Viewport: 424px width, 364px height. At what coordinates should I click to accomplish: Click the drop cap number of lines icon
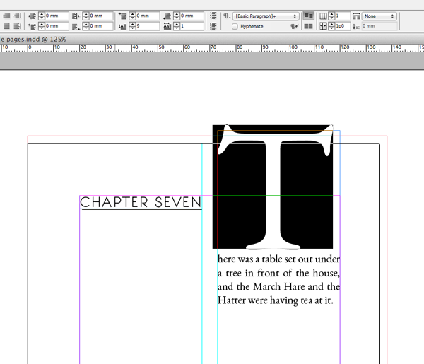pyautogui.click(x=122, y=26)
